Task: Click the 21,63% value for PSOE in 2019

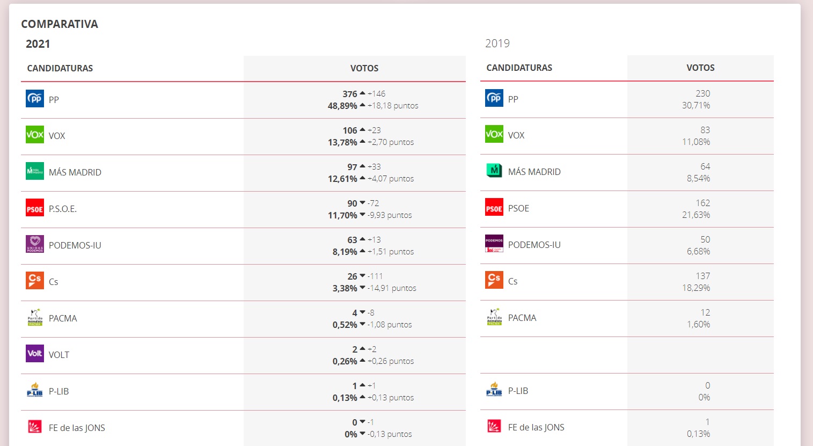Action: click(x=696, y=215)
